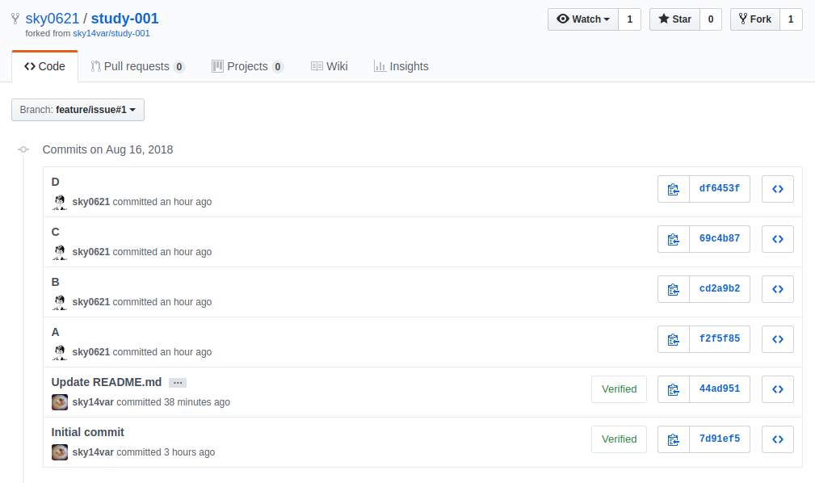Open the sky0621 owner profile link
The image size is (815, 483).
point(53,19)
